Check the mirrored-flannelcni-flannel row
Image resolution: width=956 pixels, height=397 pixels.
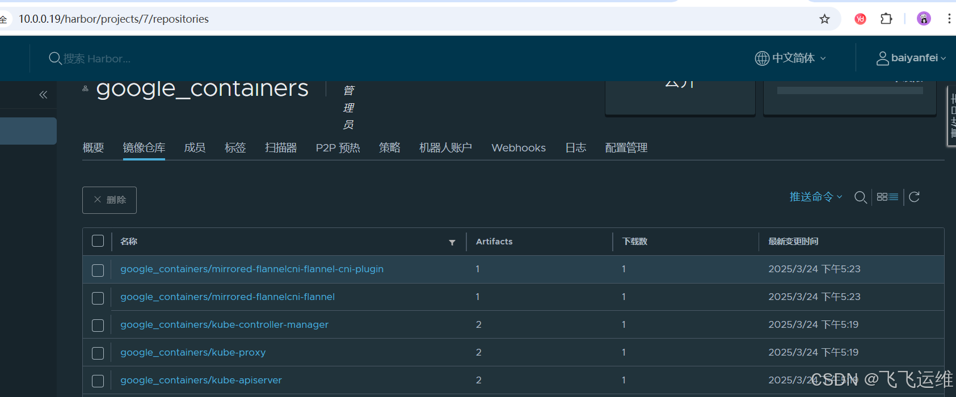(x=98, y=298)
